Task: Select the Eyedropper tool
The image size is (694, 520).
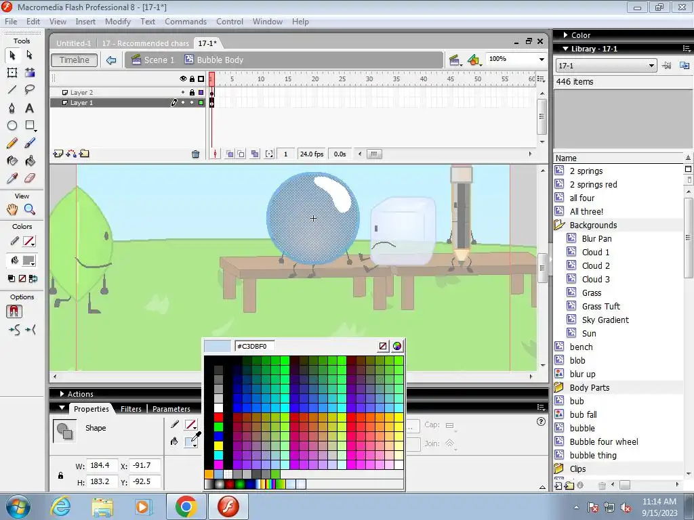Action: tap(12, 178)
